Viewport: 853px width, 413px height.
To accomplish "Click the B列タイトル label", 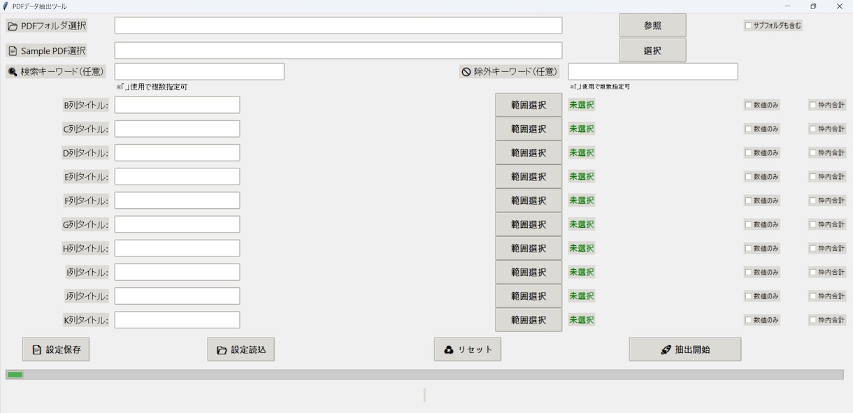I will pyautogui.click(x=86, y=105).
